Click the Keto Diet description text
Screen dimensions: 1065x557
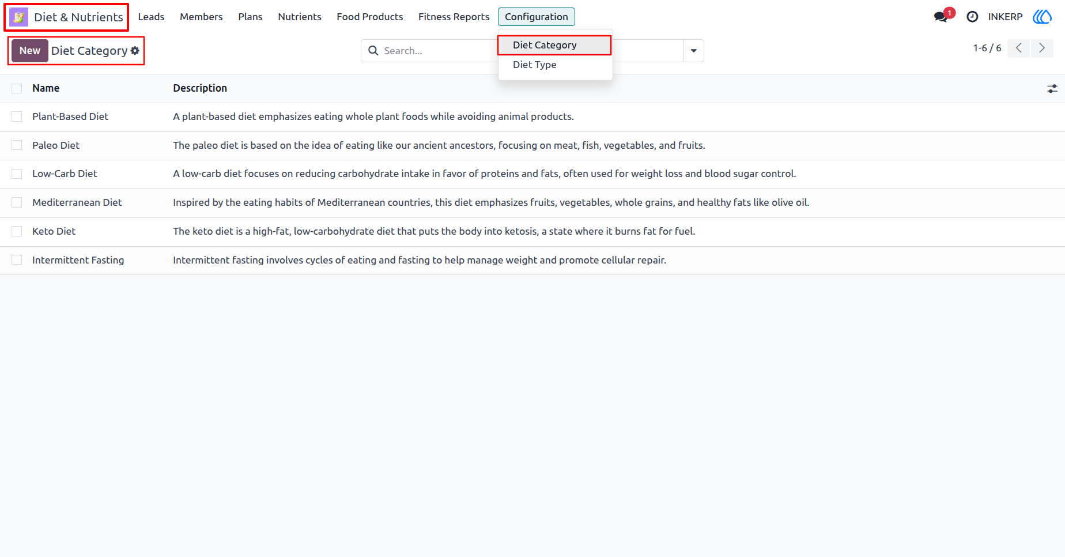click(434, 231)
